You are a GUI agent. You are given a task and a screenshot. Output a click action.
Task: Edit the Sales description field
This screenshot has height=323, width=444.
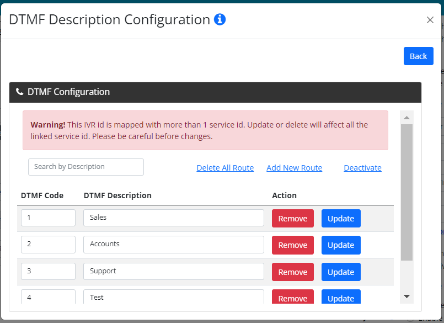pyautogui.click(x=174, y=218)
